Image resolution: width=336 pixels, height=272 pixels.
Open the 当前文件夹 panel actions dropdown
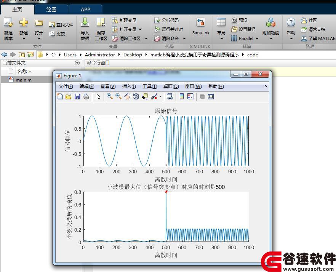[x=77, y=63]
